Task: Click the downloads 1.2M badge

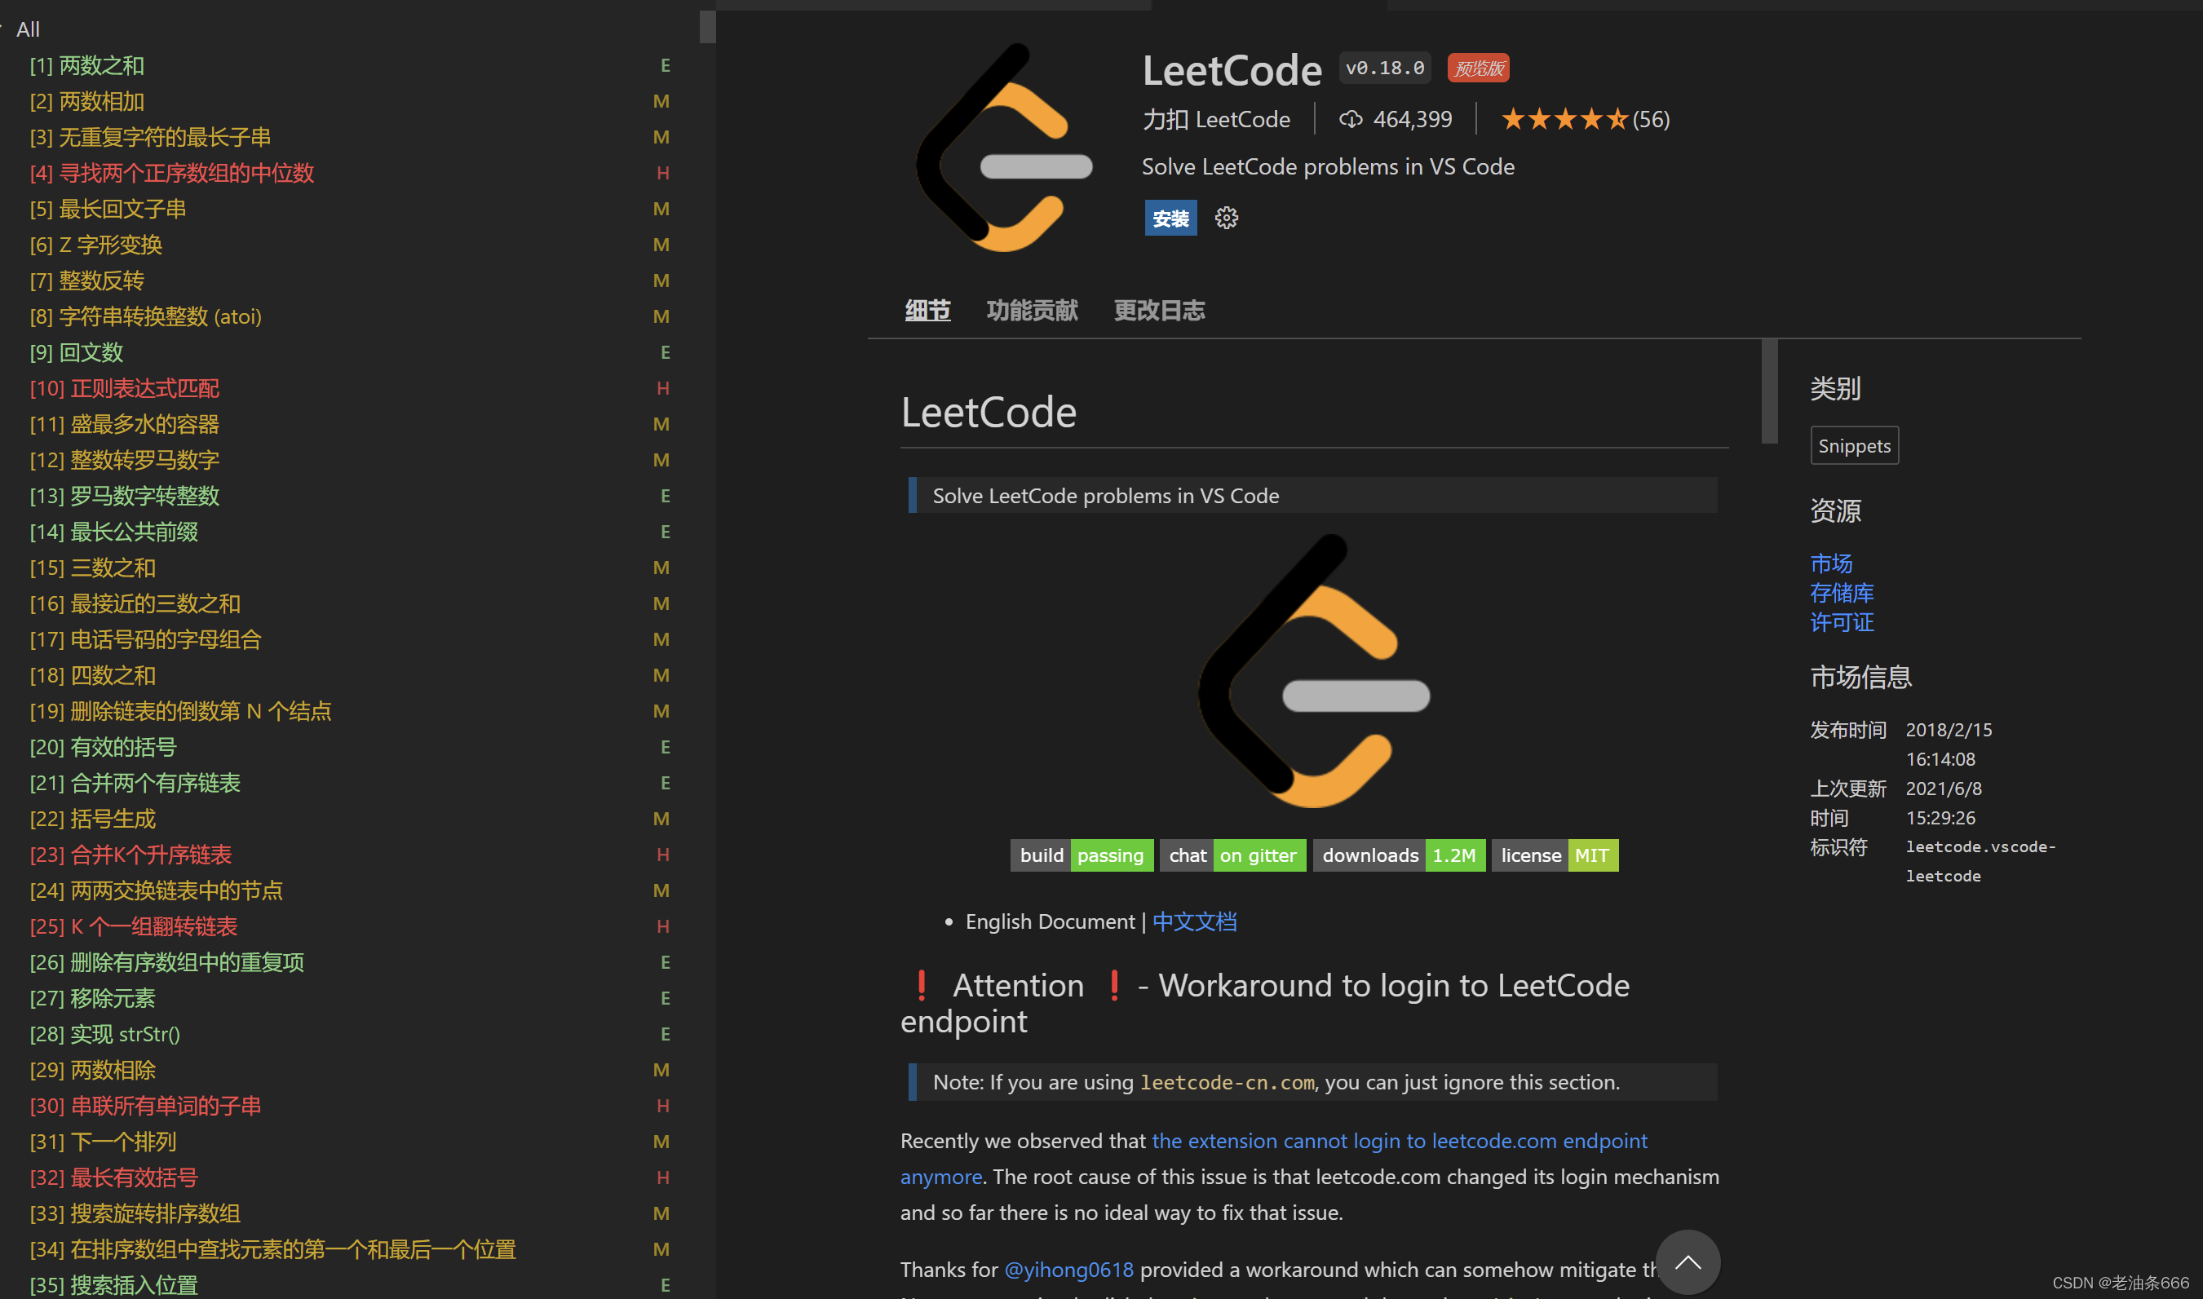Action: 1399,855
